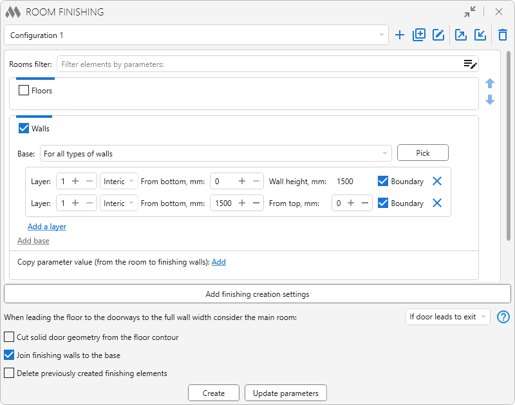Uncheck Join finishing walls to the base
Viewport: 515px width, 405px height.
[x=9, y=355]
